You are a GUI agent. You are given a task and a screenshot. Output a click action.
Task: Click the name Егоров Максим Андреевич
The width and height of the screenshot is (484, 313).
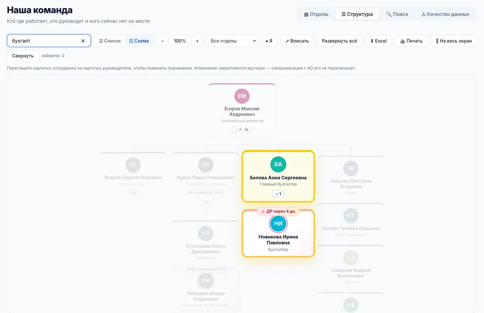pyautogui.click(x=242, y=112)
